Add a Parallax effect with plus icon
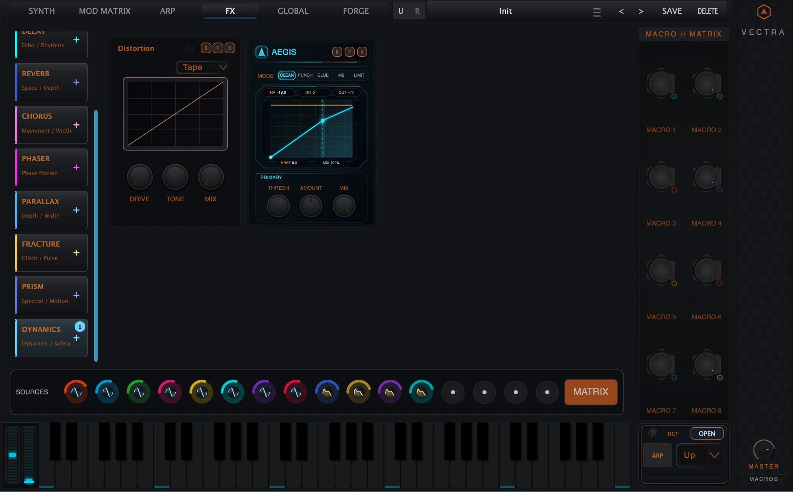This screenshot has width=793, height=492. pos(76,210)
